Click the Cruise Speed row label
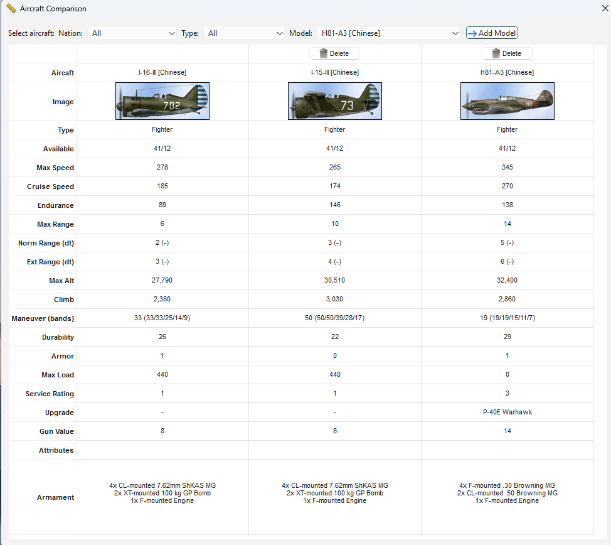 [x=50, y=186]
